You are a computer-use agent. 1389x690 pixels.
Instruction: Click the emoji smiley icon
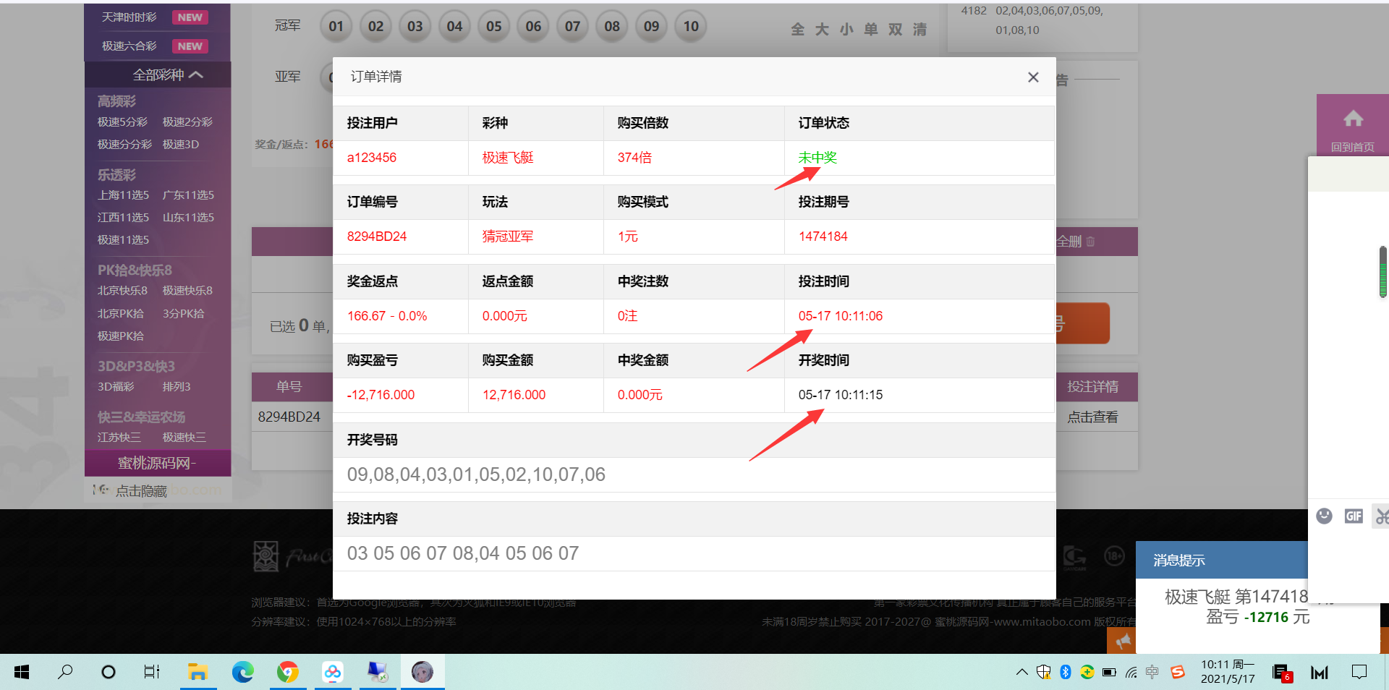point(1324,516)
